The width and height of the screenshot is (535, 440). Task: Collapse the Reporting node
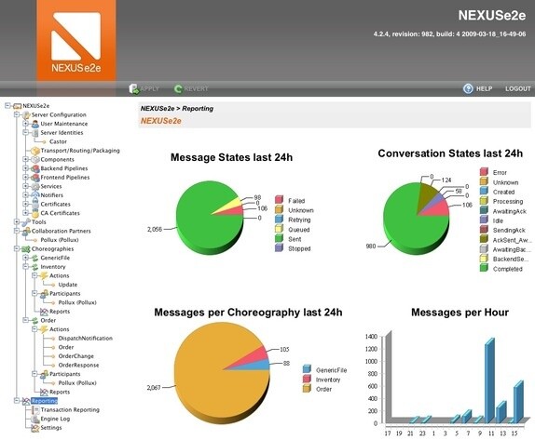[17, 401]
